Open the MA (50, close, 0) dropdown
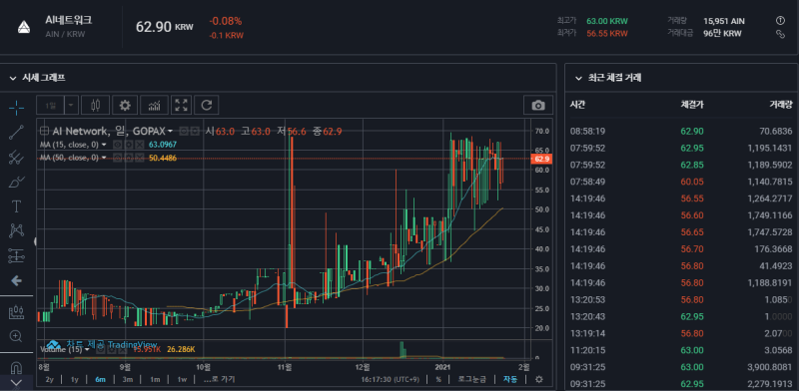This screenshot has width=799, height=391. pyautogui.click(x=104, y=158)
